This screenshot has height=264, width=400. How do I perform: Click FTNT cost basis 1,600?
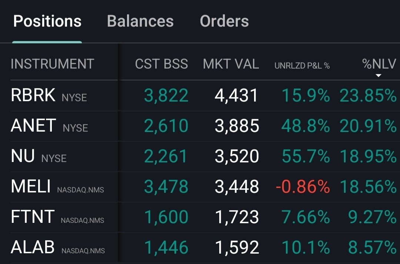166,217
